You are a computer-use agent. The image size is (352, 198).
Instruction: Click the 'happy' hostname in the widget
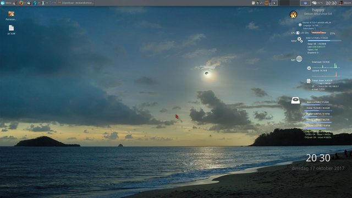[318, 10]
